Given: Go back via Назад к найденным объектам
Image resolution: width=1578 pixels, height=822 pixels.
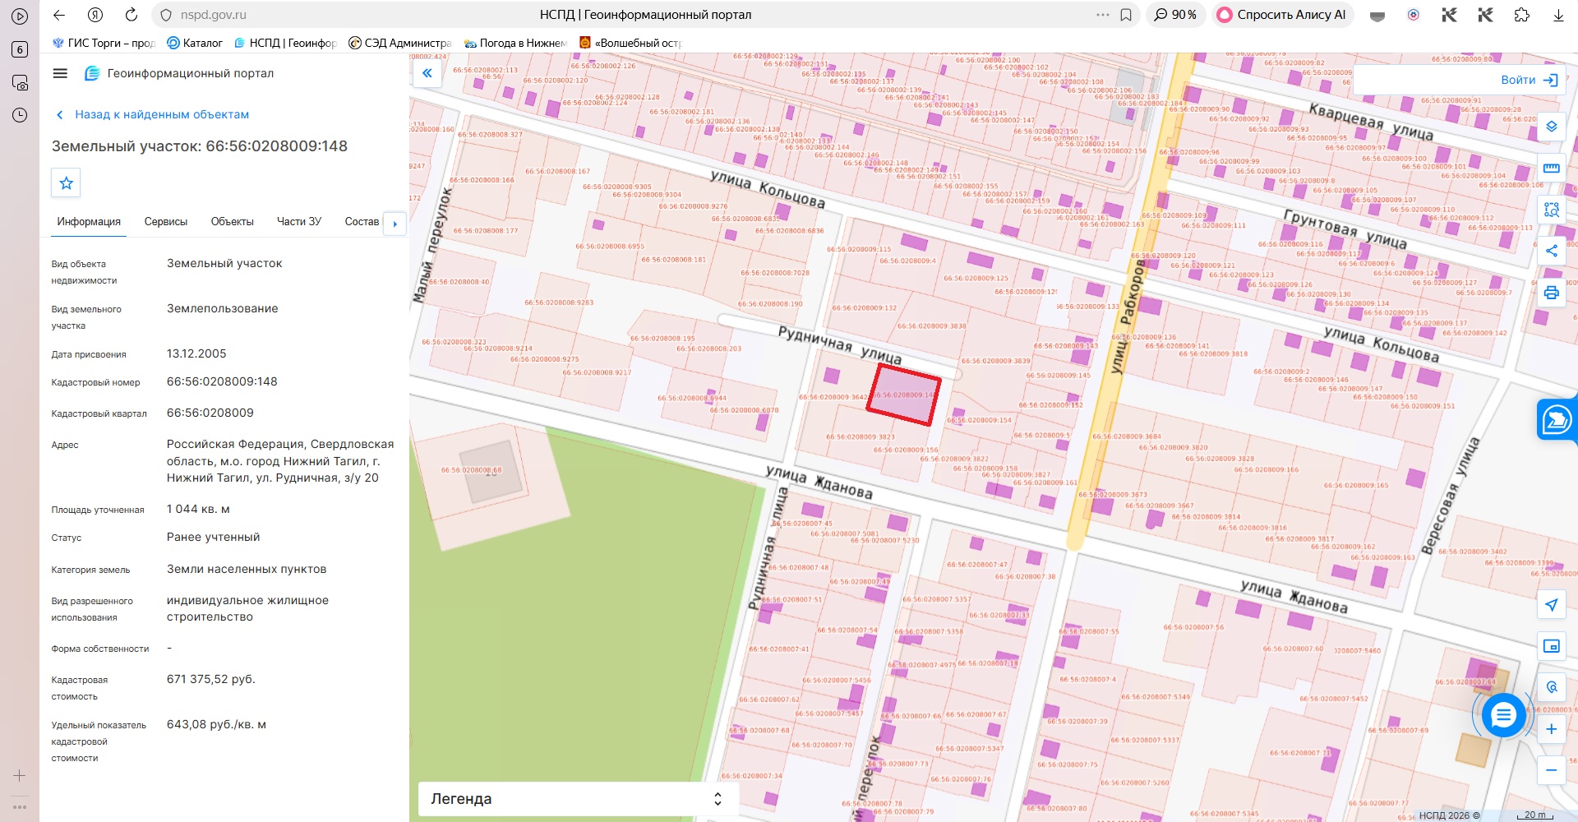Looking at the screenshot, I should click(152, 114).
